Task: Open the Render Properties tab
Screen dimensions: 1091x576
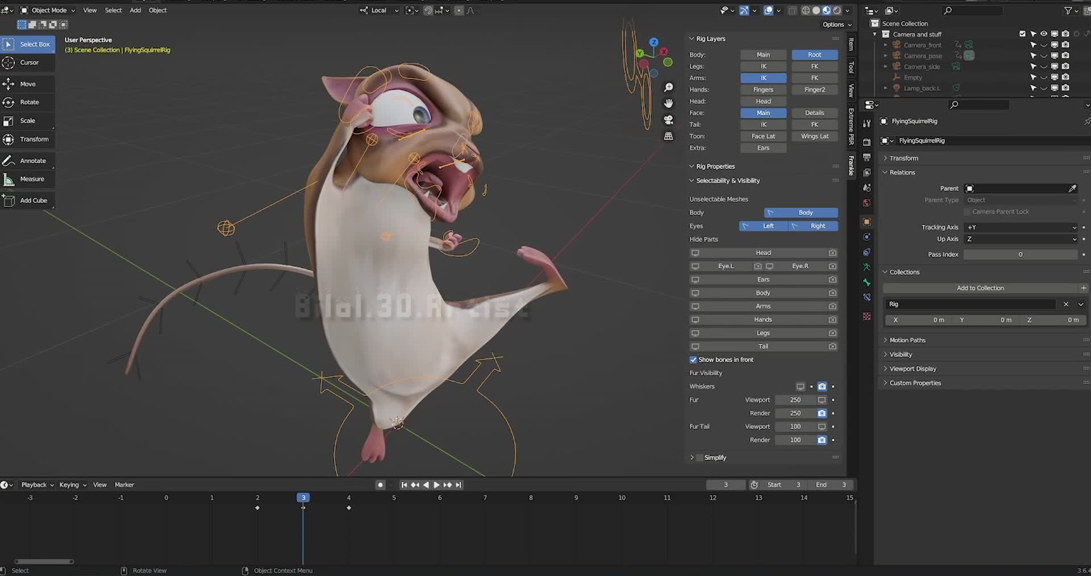Action: (x=867, y=142)
